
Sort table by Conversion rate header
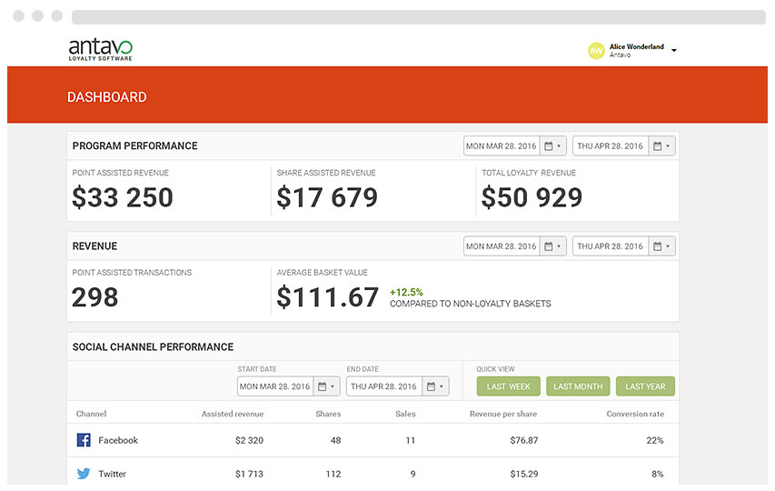click(x=635, y=415)
